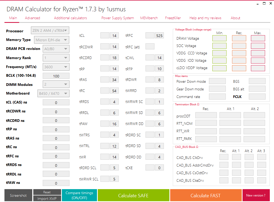
Task: Click the tRRDS ns input field
Action: 56,165
